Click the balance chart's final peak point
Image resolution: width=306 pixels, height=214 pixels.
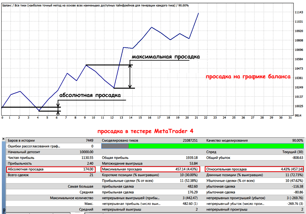coord(198,13)
